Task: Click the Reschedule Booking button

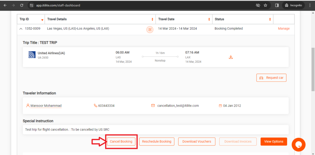Action: (x=157, y=142)
